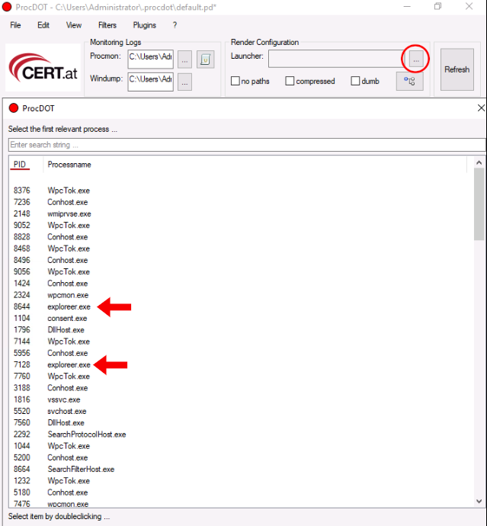This screenshot has height=526, width=487.
Task: Click the process list scrollbar thumb
Action: [479, 204]
